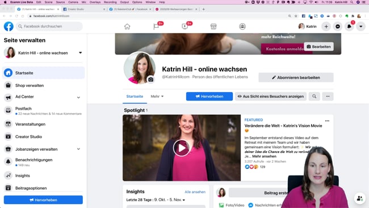Open the Watch video icon
369x208 pixels.
[x=184, y=27]
